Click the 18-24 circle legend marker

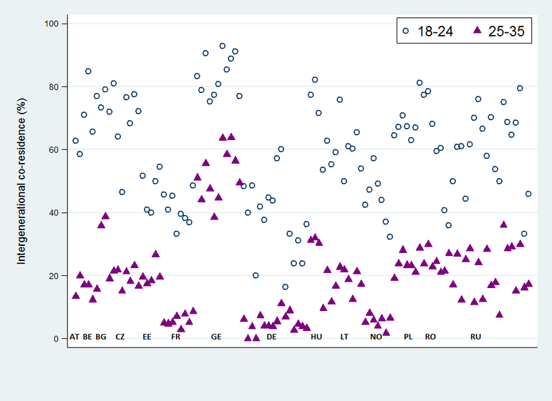(x=405, y=31)
